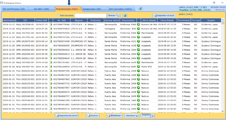Open the Sin DEX tab
This screenshot has height=120, width=226.
41,9
